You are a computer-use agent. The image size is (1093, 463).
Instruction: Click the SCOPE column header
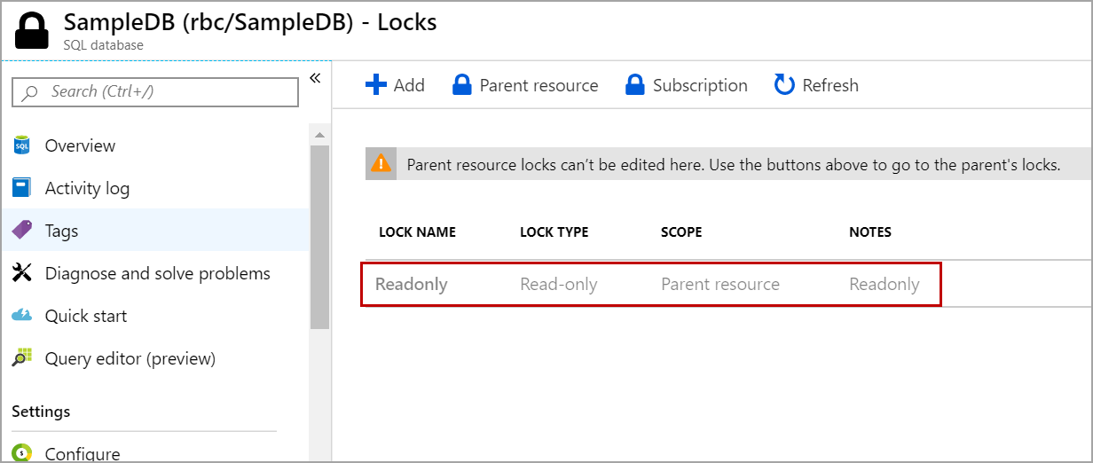coord(681,232)
